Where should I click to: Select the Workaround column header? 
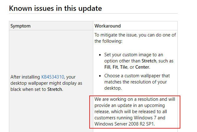tap(107, 26)
